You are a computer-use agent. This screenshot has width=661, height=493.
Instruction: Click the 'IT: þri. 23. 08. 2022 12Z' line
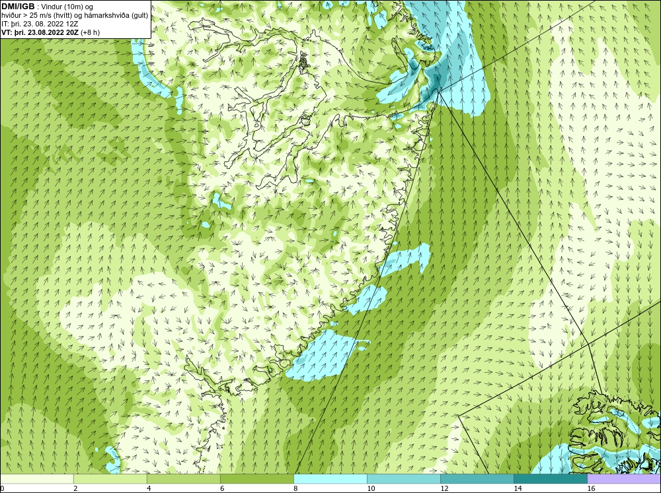tap(40, 24)
